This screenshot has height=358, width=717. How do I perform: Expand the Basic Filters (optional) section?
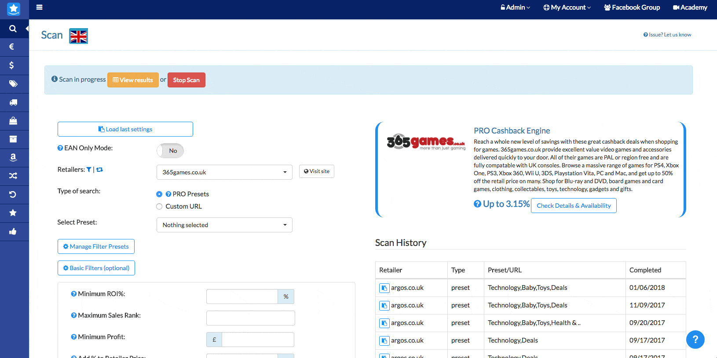(x=96, y=268)
